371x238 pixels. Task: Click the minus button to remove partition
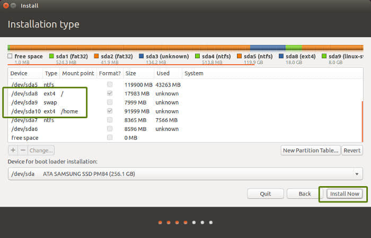point(22,150)
